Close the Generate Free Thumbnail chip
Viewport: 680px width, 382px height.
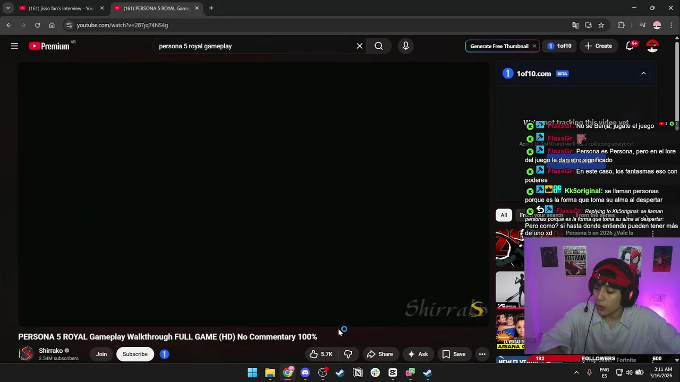pos(534,46)
